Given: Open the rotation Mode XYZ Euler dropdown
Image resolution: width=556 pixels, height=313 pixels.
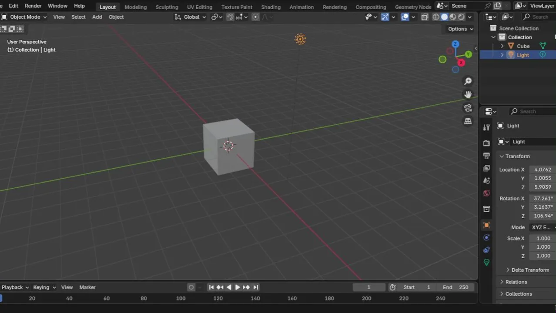Looking at the screenshot, I should pos(543,227).
